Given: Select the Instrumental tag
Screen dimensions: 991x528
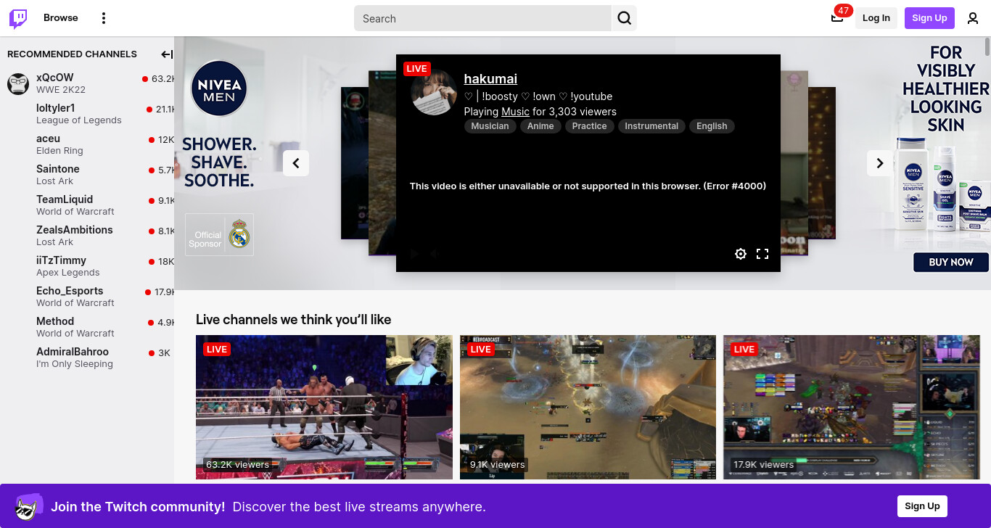Looking at the screenshot, I should [651, 126].
